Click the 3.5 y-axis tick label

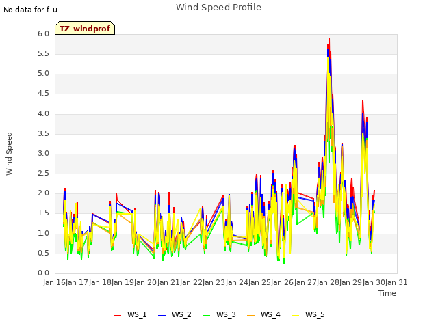(44, 134)
